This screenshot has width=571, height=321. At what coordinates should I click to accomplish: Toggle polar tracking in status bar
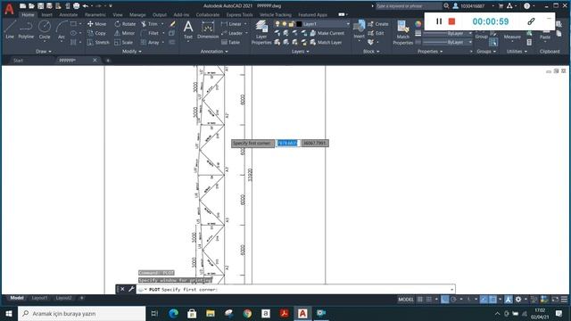coord(454,300)
